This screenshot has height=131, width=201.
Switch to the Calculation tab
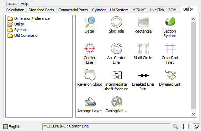point(15,10)
